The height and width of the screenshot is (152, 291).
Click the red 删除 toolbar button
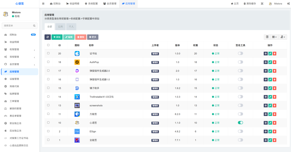coord(81,37)
